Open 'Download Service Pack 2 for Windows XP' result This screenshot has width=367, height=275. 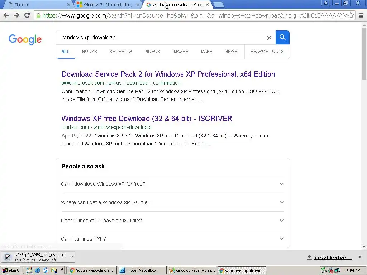click(x=168, y=74)
